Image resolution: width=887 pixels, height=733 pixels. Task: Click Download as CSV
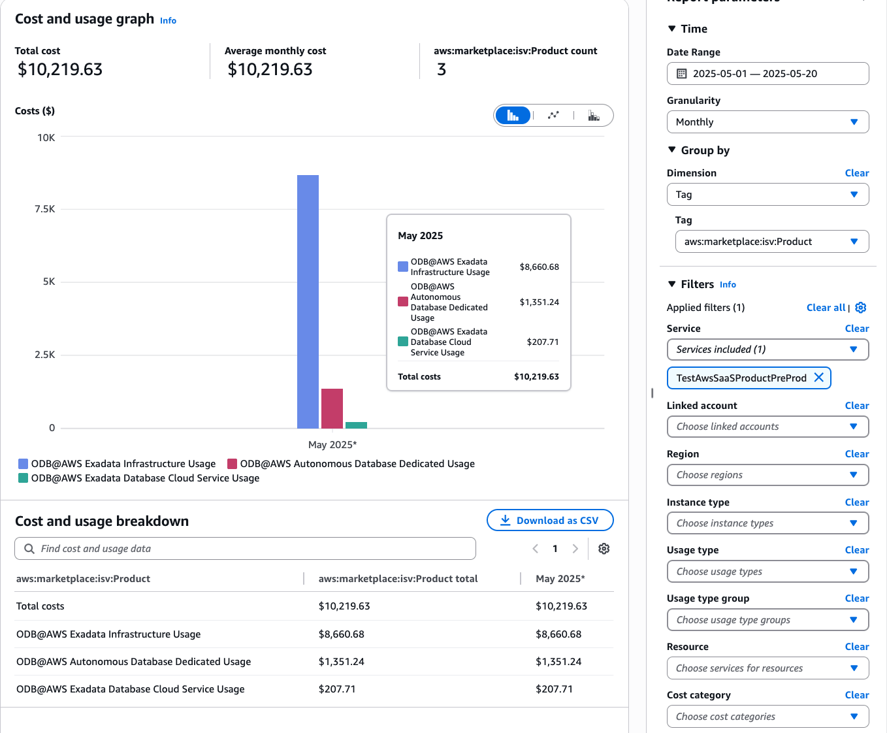(550, 520)
